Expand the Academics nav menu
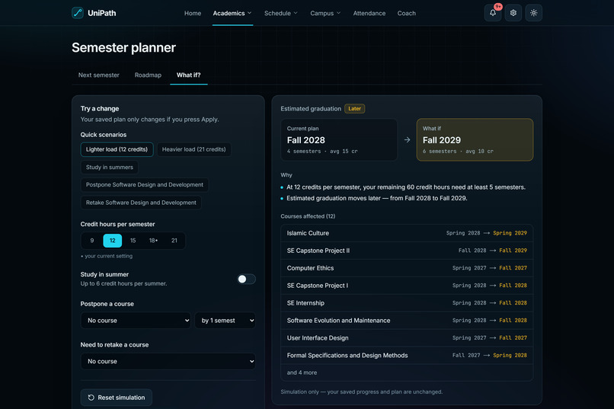This screenshot has height=409, width=614. click(x=232, y=13)
